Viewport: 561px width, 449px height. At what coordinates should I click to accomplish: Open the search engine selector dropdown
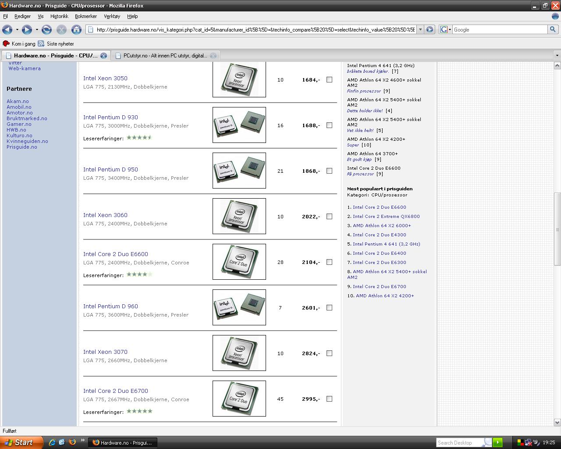446,29
